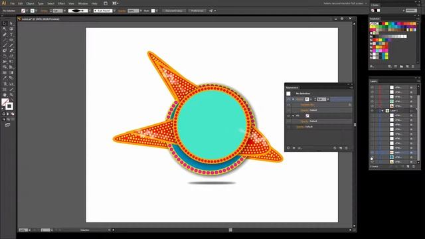
Task: Open the Arrange Documents icon menu
Action: click(115, 3)
